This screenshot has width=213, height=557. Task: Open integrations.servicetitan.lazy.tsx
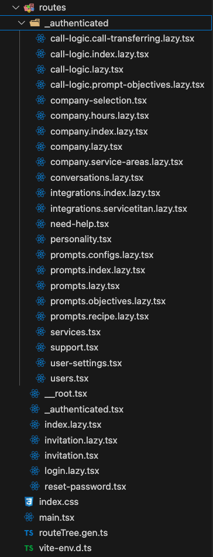tap(119, 208)
